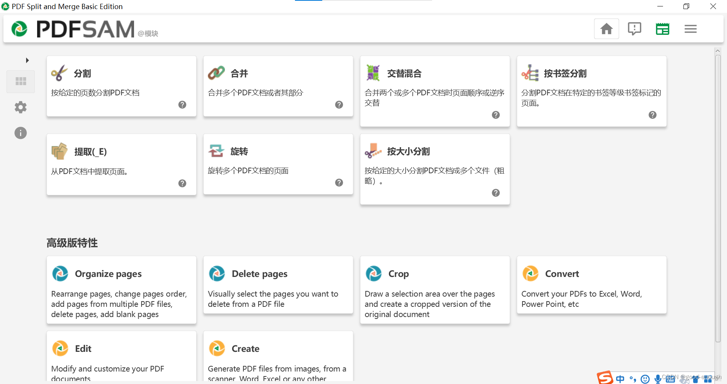Click text '旋转多个PDF文档的页面'
This screenshot has height=384, width=727.
coord(248,171)
